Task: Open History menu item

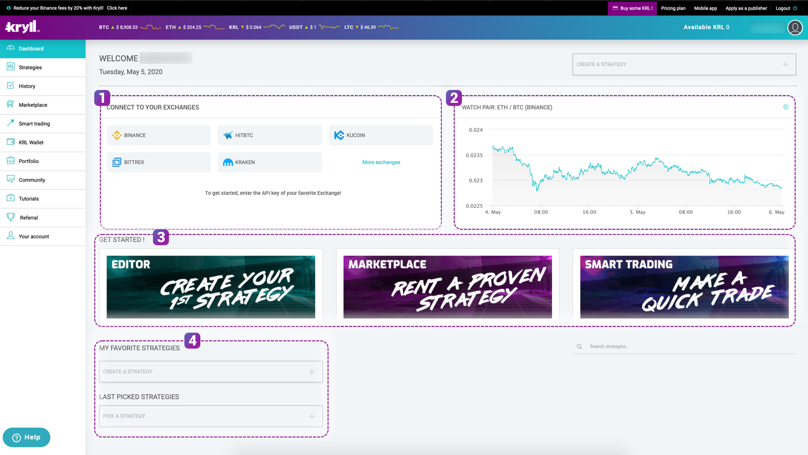Action: click(43, 86)
